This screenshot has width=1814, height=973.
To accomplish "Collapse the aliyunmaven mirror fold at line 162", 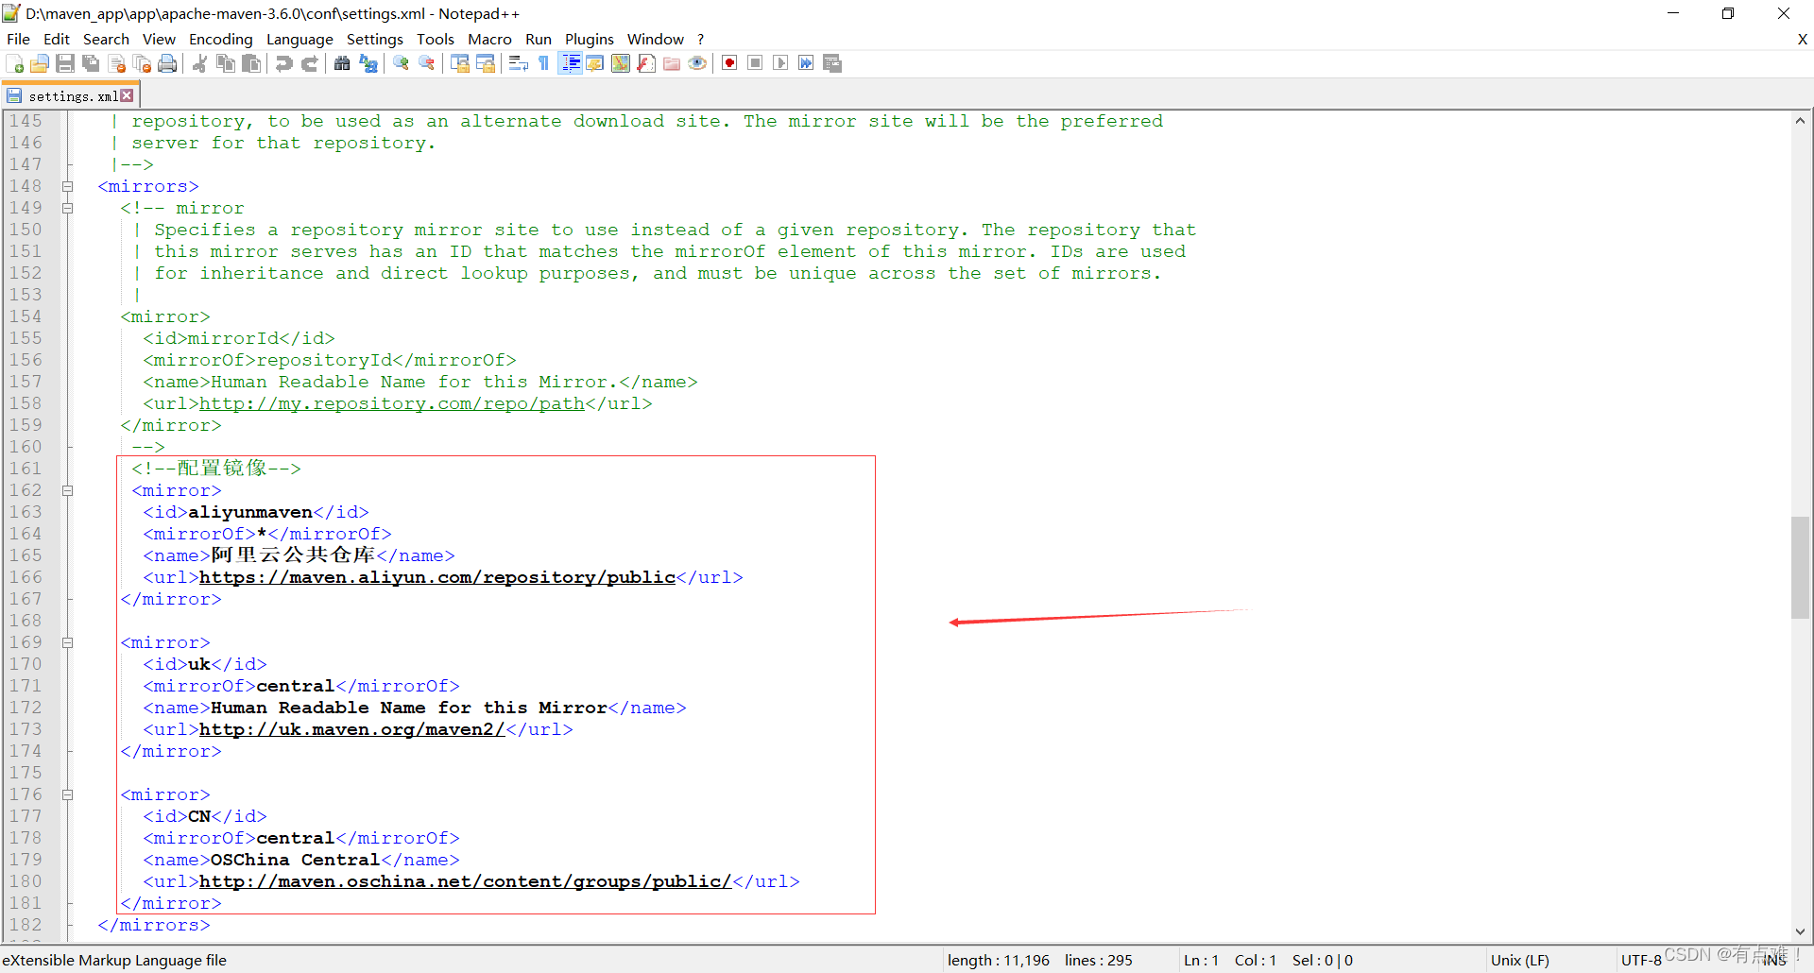I will [68, 490].
